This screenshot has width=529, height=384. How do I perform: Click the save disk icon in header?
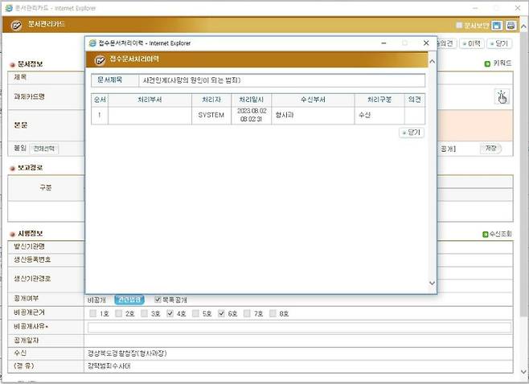click(497, 26)
